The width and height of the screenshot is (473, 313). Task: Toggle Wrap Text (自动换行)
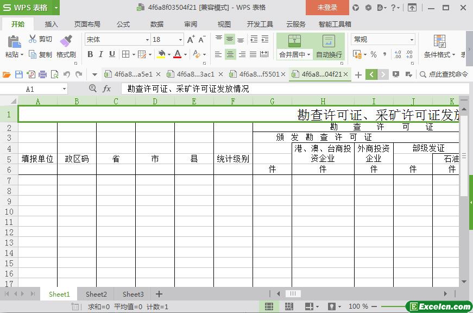[329, 46]
